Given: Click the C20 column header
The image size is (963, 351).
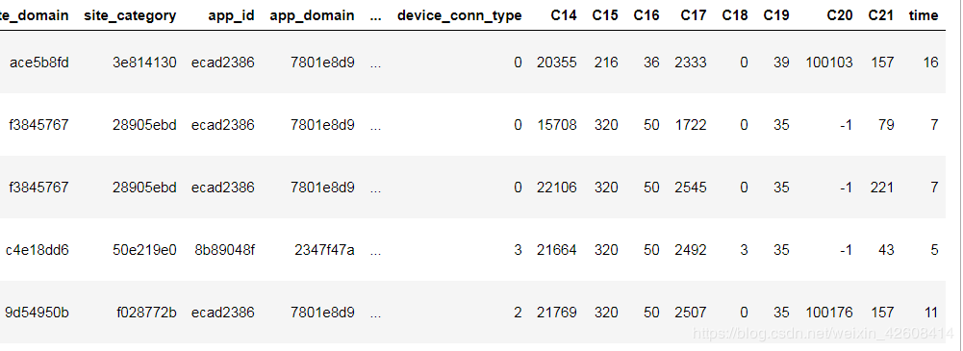Looking at the screenshot, I should pos(840,15).
